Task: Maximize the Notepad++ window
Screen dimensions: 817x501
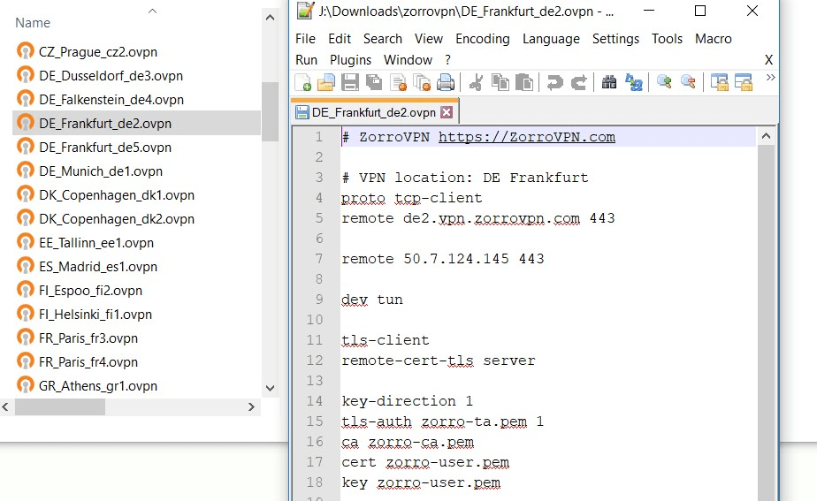Action: pos(700,11)
